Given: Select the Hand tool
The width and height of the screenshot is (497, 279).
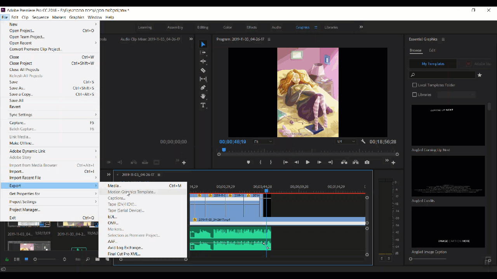Looking at the screenshot, I should click(x=203, y=96).
